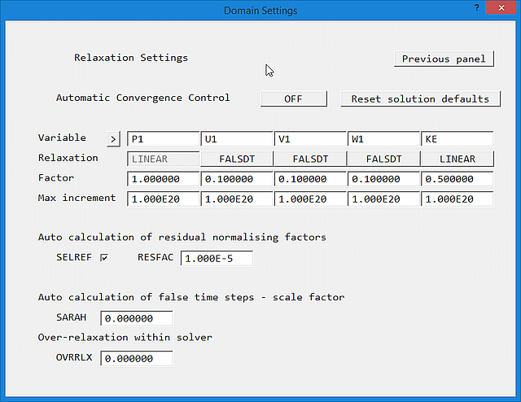521x402 pixels.
Task: Click the RESFAC value field
Action: tap(217, 259)
